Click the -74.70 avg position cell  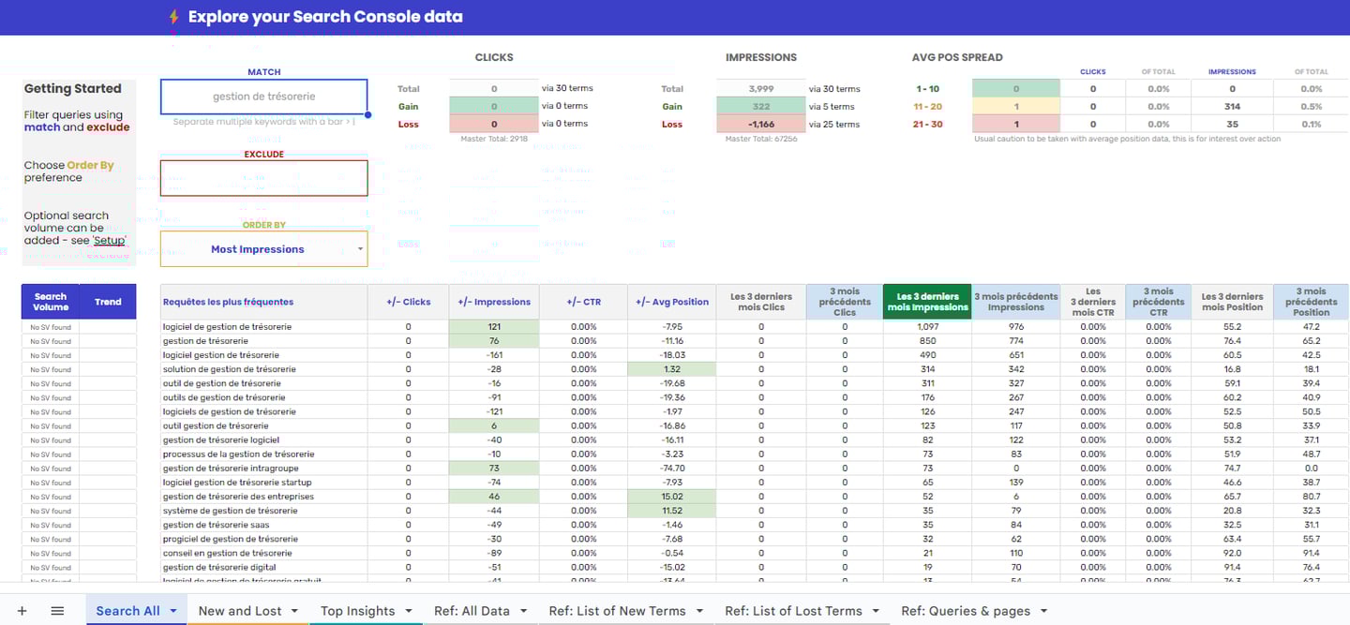(x=671, y=469)
